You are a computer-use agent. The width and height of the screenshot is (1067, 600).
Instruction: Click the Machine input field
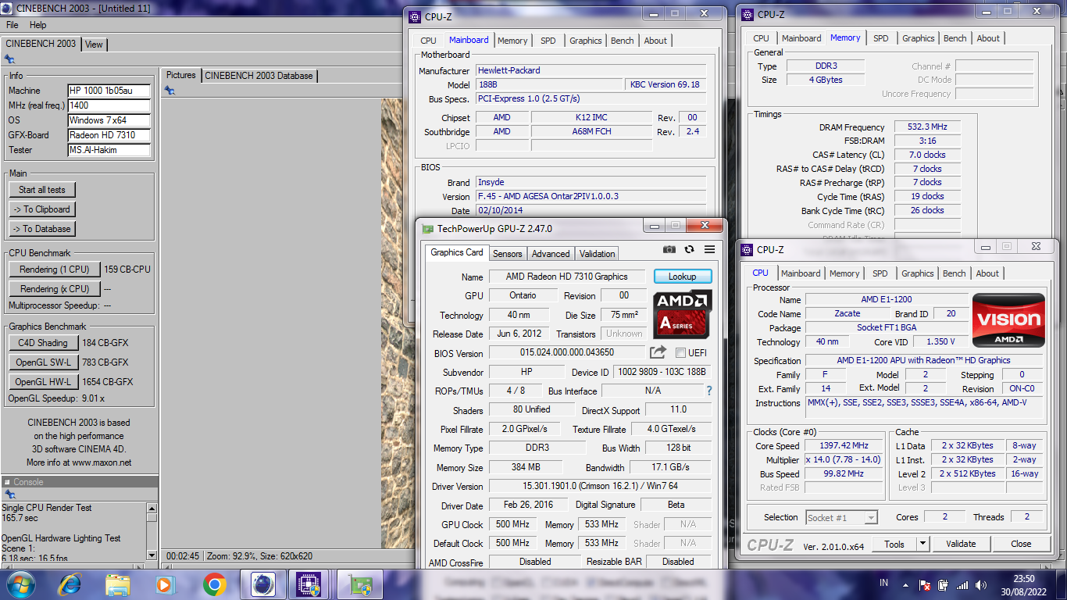pos(109,91)
